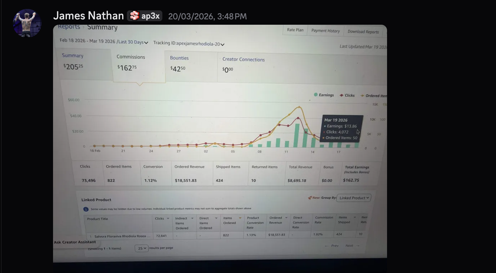Click the rocket New icon beside Group By
The height and width of the screenshot is (273, 496).
click(x=310, y=198)
